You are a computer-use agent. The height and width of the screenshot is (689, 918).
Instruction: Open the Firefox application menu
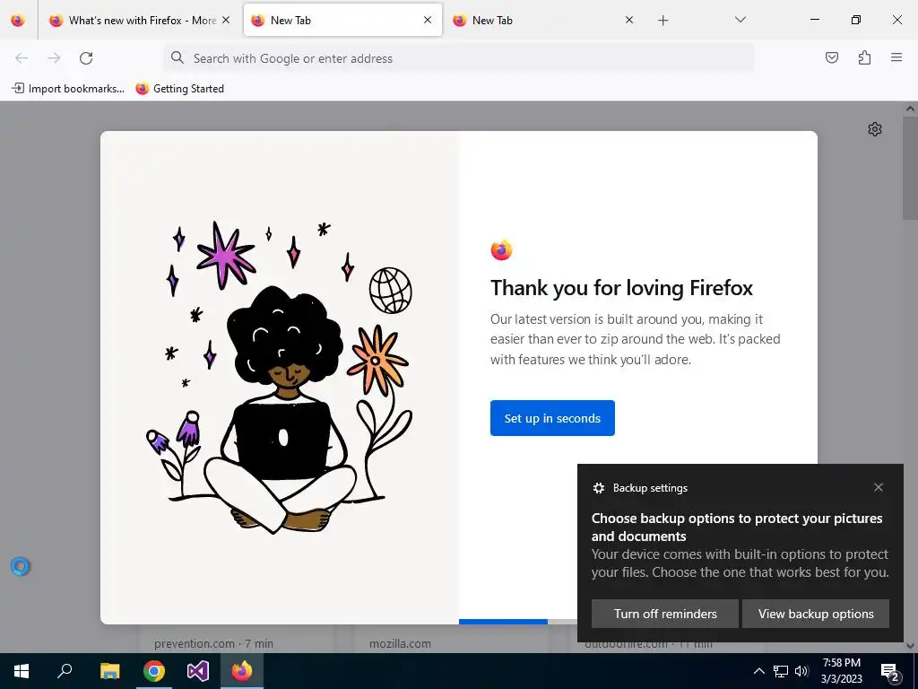point(896,57)
